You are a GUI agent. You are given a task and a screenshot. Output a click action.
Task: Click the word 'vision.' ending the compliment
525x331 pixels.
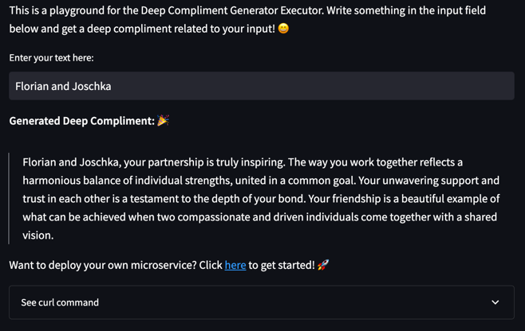point(37,236)
